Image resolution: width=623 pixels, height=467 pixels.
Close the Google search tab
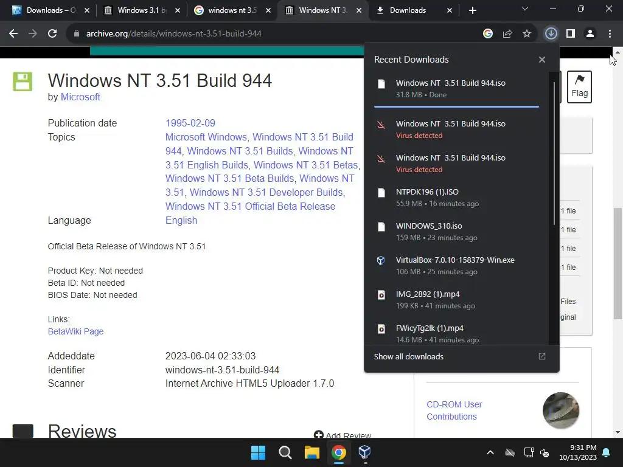[268, 10]
